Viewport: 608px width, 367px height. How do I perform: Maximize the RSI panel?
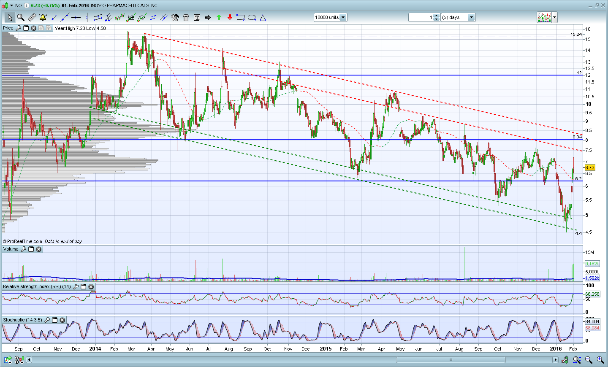[83, 287]
